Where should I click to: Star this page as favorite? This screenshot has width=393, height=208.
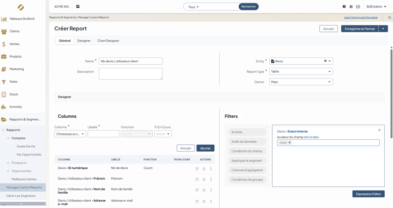coord(390,17)
